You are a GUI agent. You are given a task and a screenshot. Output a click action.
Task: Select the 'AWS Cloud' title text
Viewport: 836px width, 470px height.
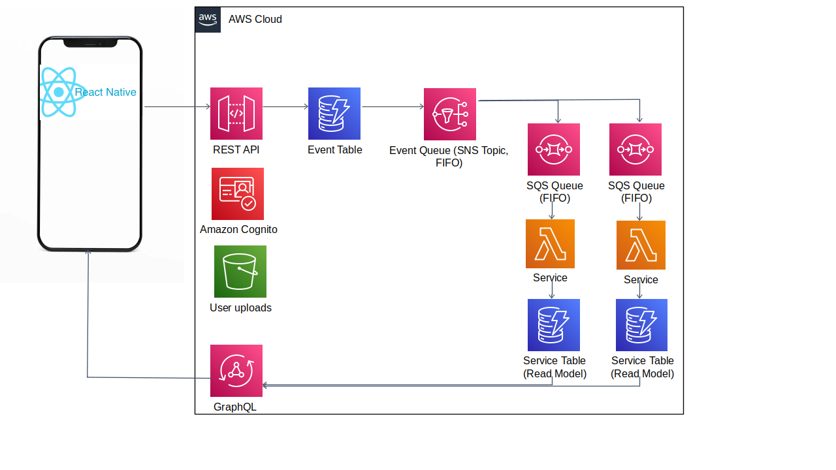[255, 20]
